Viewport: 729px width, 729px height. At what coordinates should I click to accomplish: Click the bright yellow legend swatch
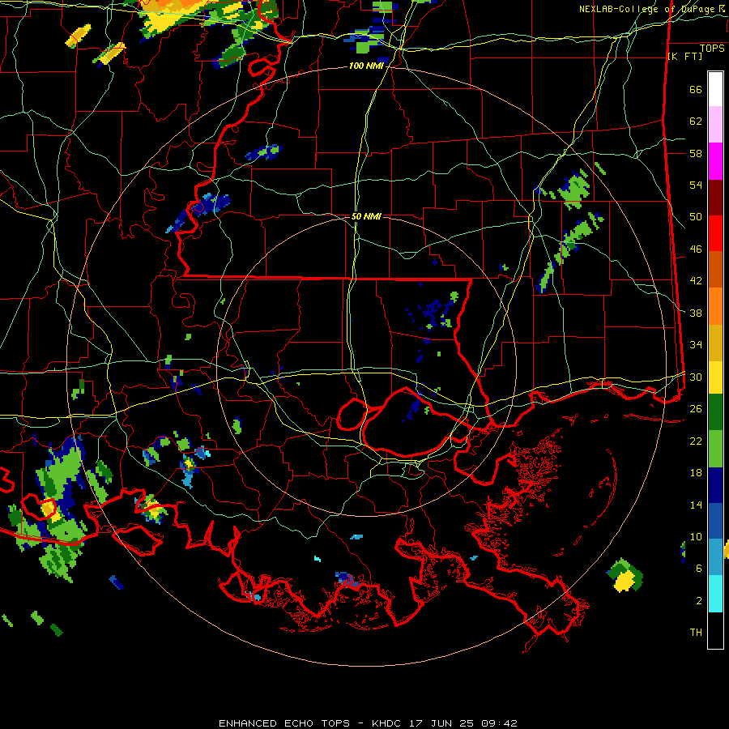pyautogui.click(x=715, y=377)
